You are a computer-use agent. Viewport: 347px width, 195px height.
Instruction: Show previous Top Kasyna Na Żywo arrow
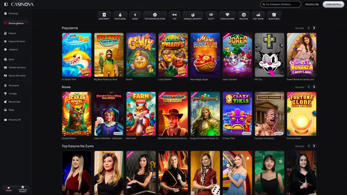(309, 146)
